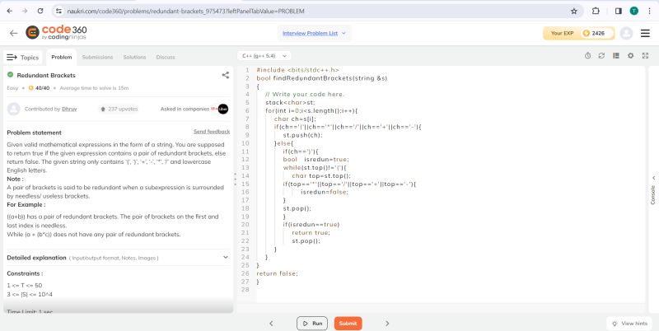Switch to the Submissions tab
This screenshot has height=331, width=659.
[97, 57]
